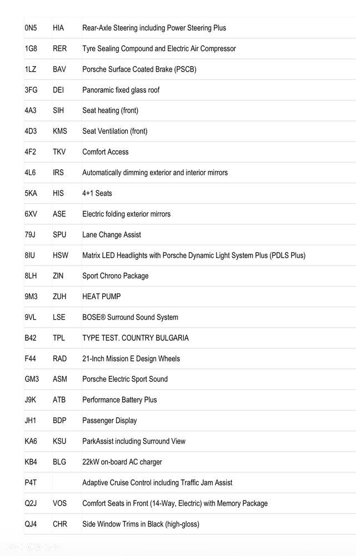Click the P4T option code cell
The width and height of the screenshot is (356, 556).
coord(31,483)
